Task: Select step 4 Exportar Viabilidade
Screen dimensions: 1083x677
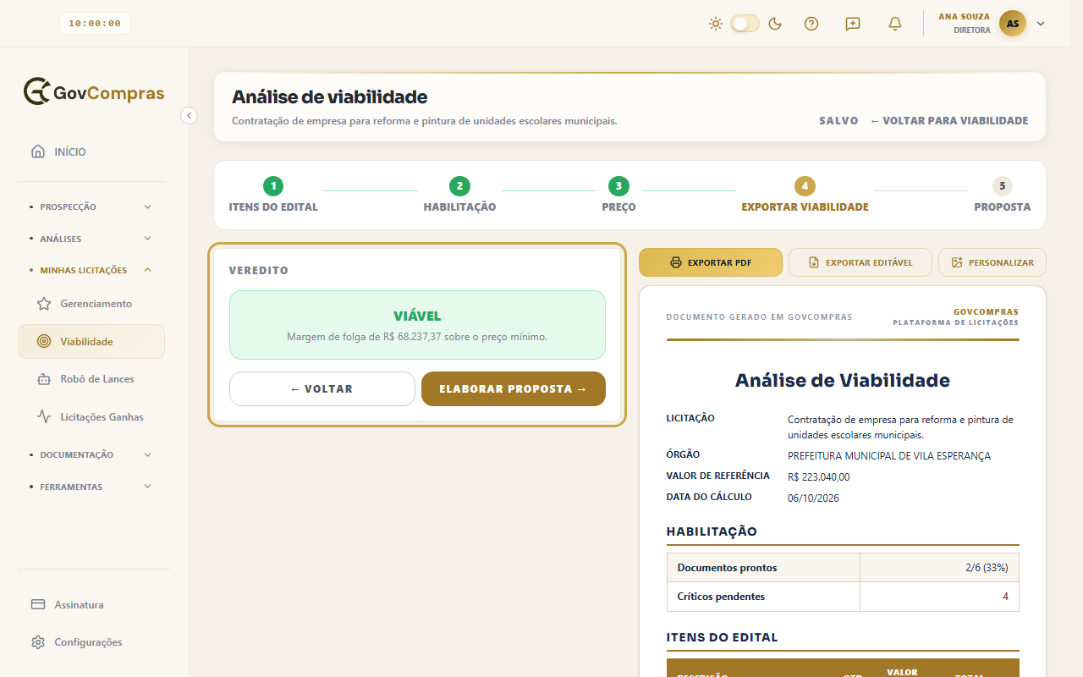Action: coord(805,195)
